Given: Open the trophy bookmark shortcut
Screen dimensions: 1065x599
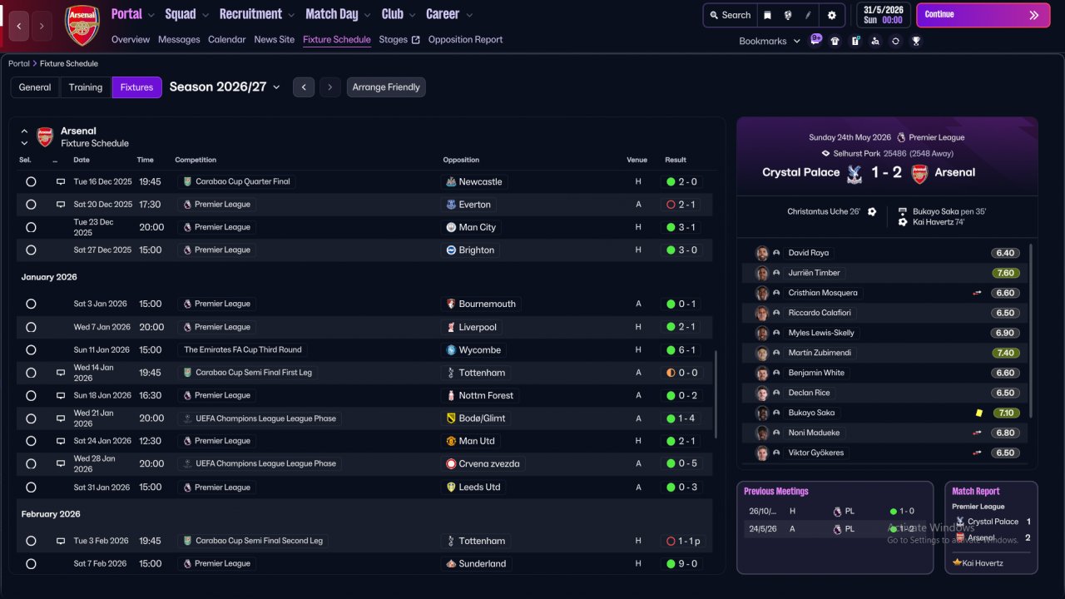Looking at the screenshot, I should (x=916, y=41).
